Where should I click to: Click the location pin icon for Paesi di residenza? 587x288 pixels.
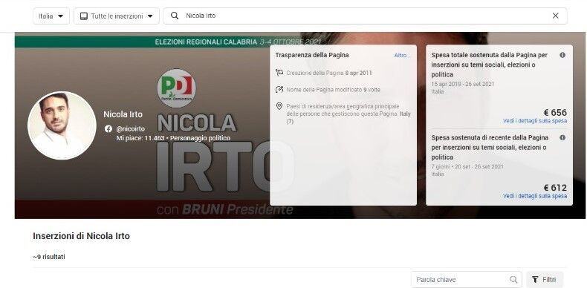(x=279, y=107)
